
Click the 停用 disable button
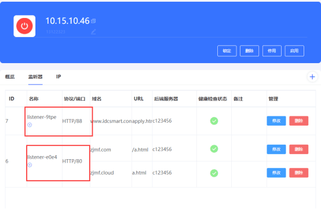click(x=272, y=51)
